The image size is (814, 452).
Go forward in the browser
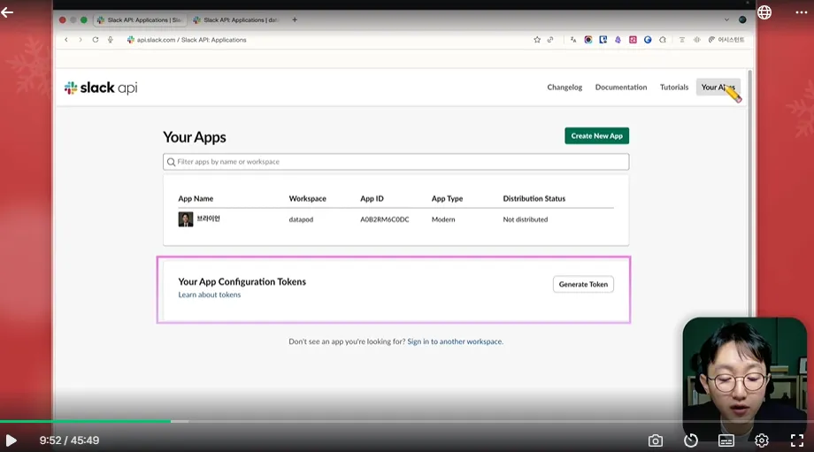80,40
